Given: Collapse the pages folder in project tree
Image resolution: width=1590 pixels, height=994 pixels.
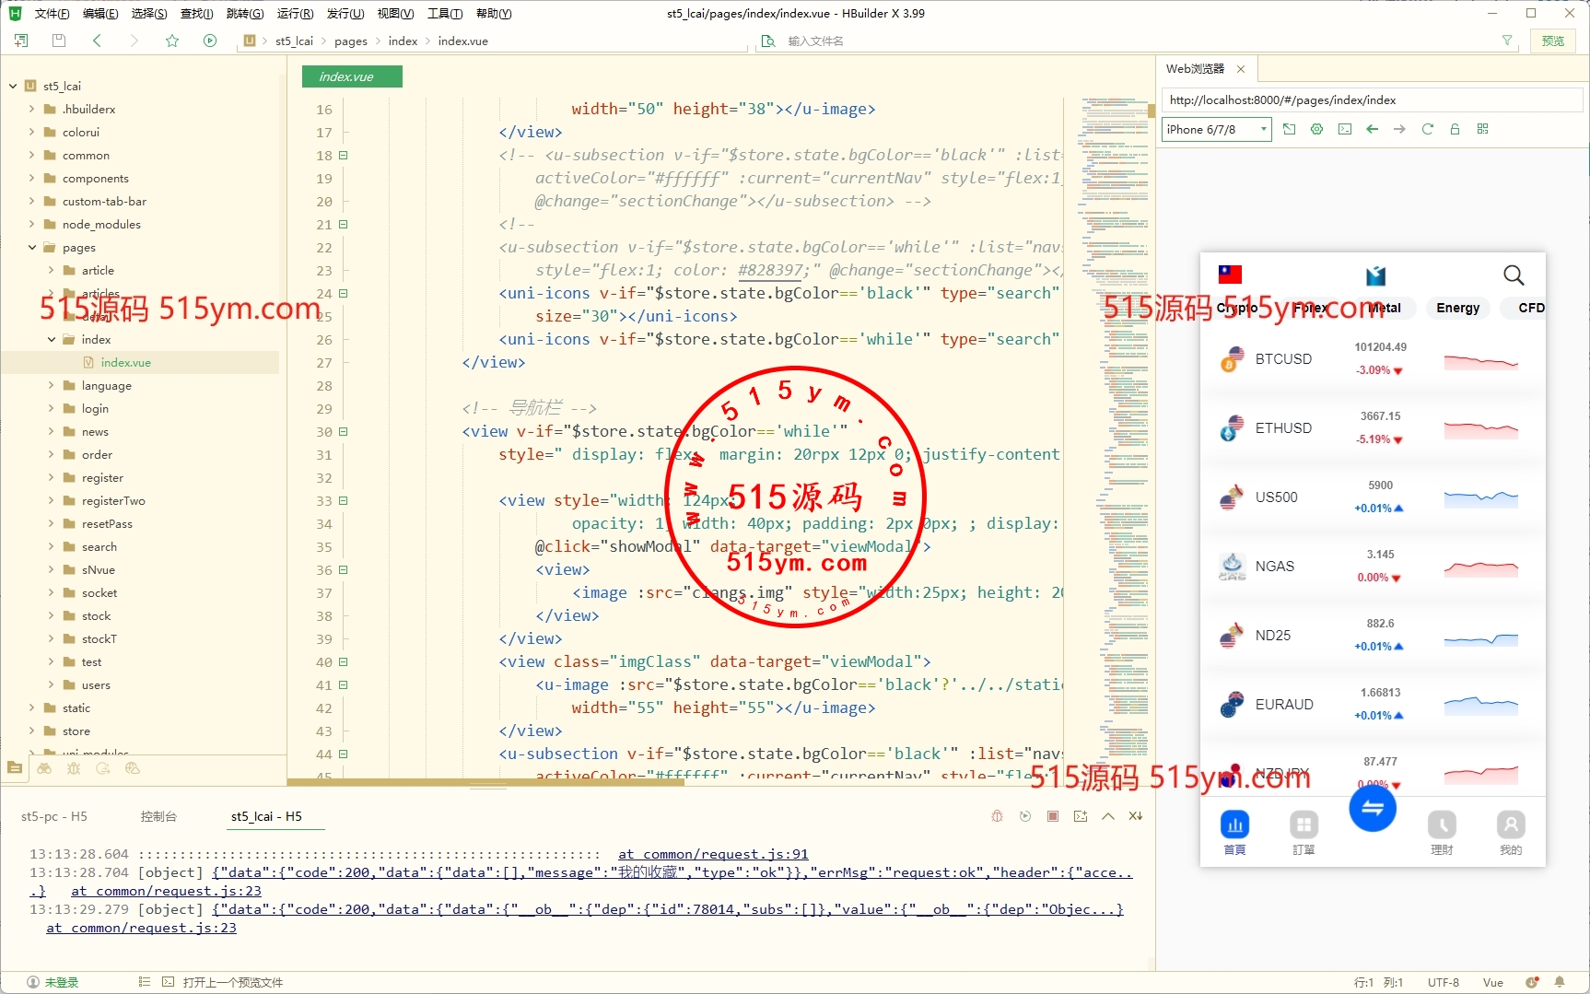Looking at the screenshot, I should click(32, 248).
